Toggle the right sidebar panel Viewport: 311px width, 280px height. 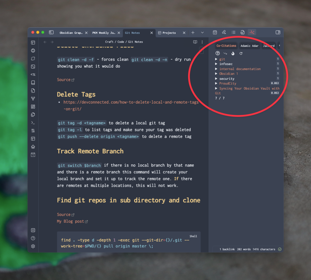pyautogui.click(x=278, y=33)
